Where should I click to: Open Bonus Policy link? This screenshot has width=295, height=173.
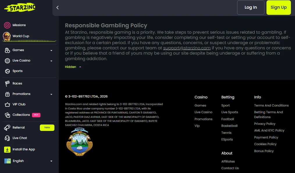[264, 151]
